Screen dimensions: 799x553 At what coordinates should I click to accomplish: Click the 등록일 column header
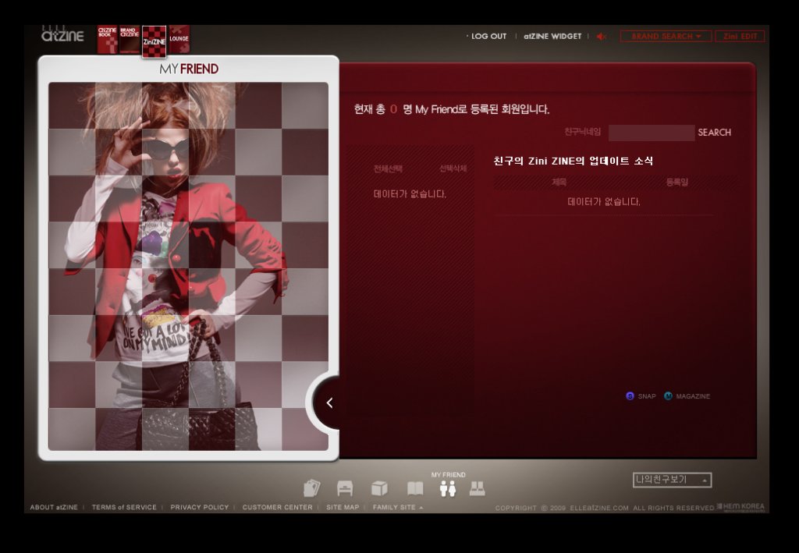click(676, 182)
